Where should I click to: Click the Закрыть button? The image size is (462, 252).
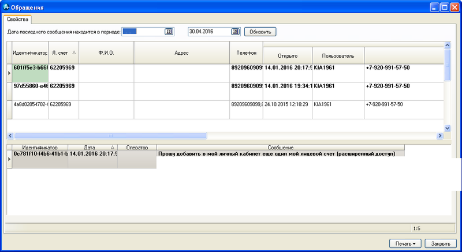(440, 243)
